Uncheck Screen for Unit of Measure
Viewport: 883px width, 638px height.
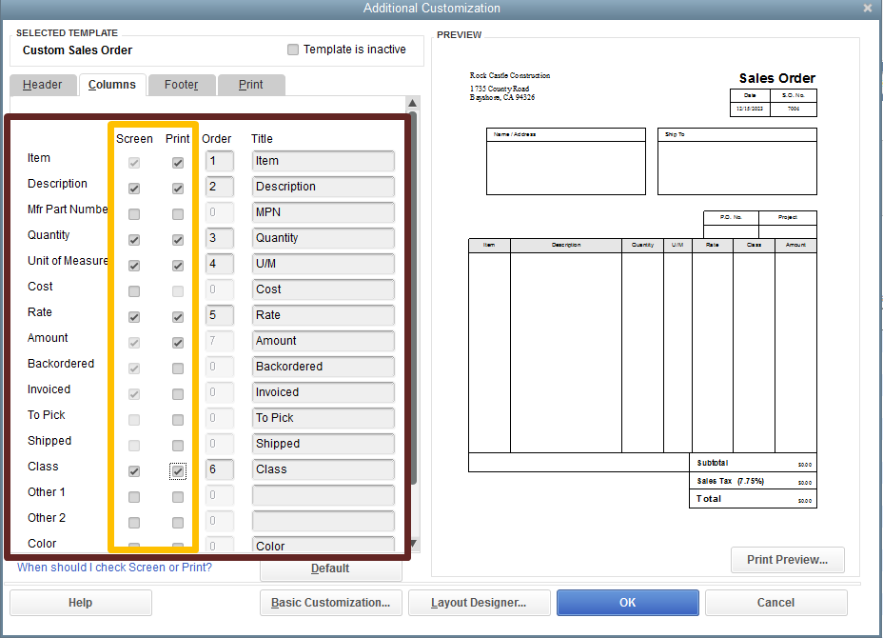coord(134,266)
